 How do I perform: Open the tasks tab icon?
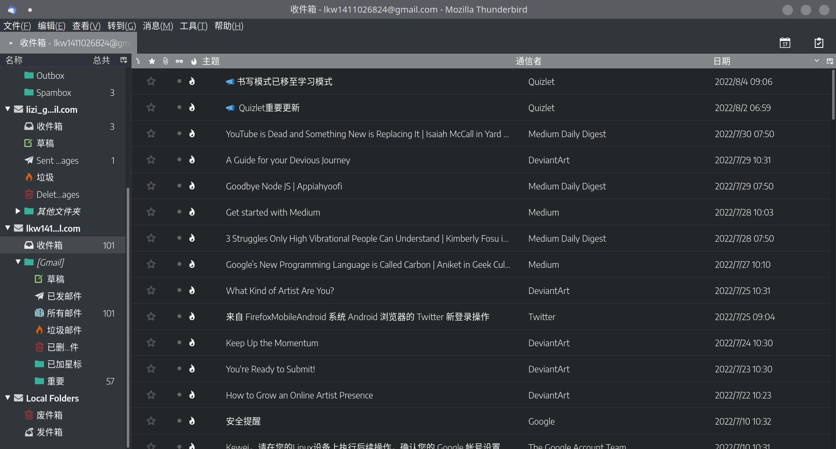(x=819, y=43)
